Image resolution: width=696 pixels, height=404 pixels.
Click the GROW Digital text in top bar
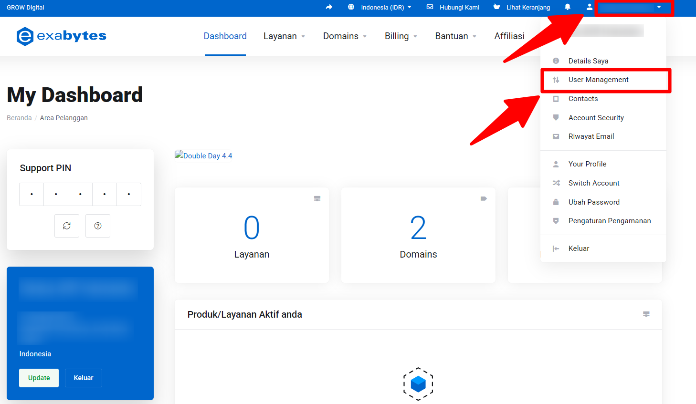(x=25, y=7)
